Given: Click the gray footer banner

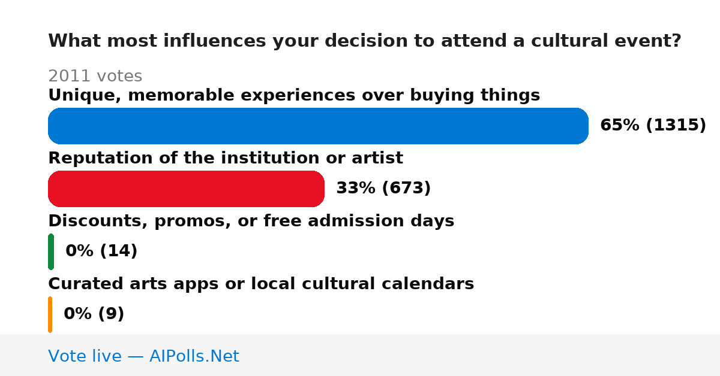Looking at the screenshot, I should coord(360,355).
